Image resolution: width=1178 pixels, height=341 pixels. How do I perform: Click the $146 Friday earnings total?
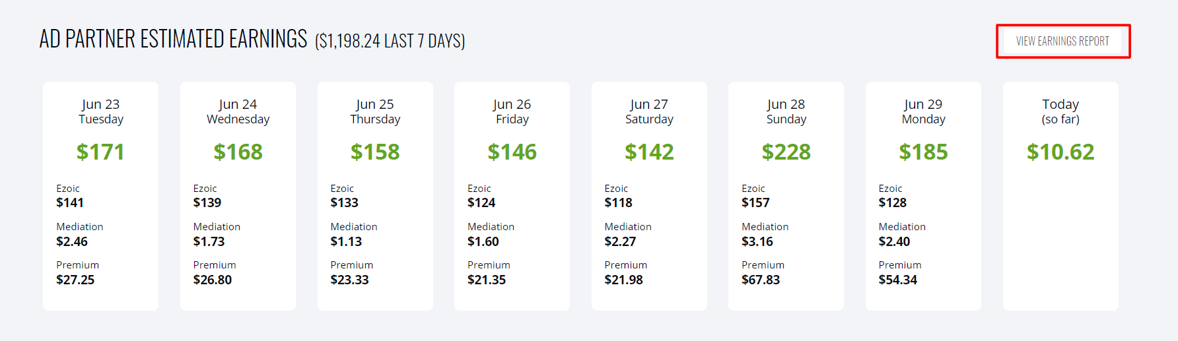coord(512,152)
